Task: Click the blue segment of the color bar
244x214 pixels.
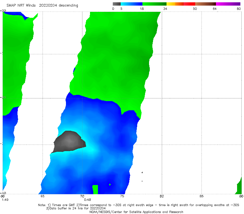Action: click(x=132, y=4)
